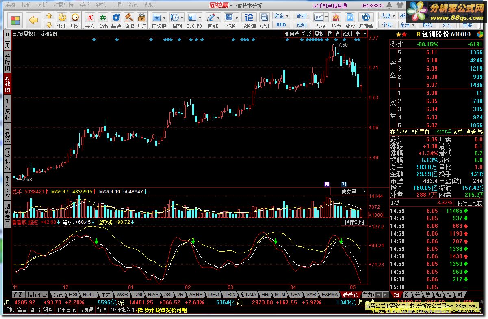Expand the 周期 period dropdown arrow
488x319 pixels.
(x=182, y=18)
